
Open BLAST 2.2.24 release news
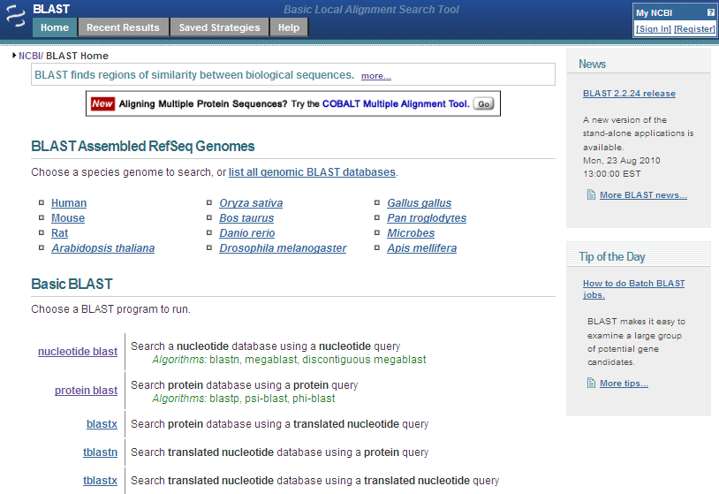[x=629, y=94]
